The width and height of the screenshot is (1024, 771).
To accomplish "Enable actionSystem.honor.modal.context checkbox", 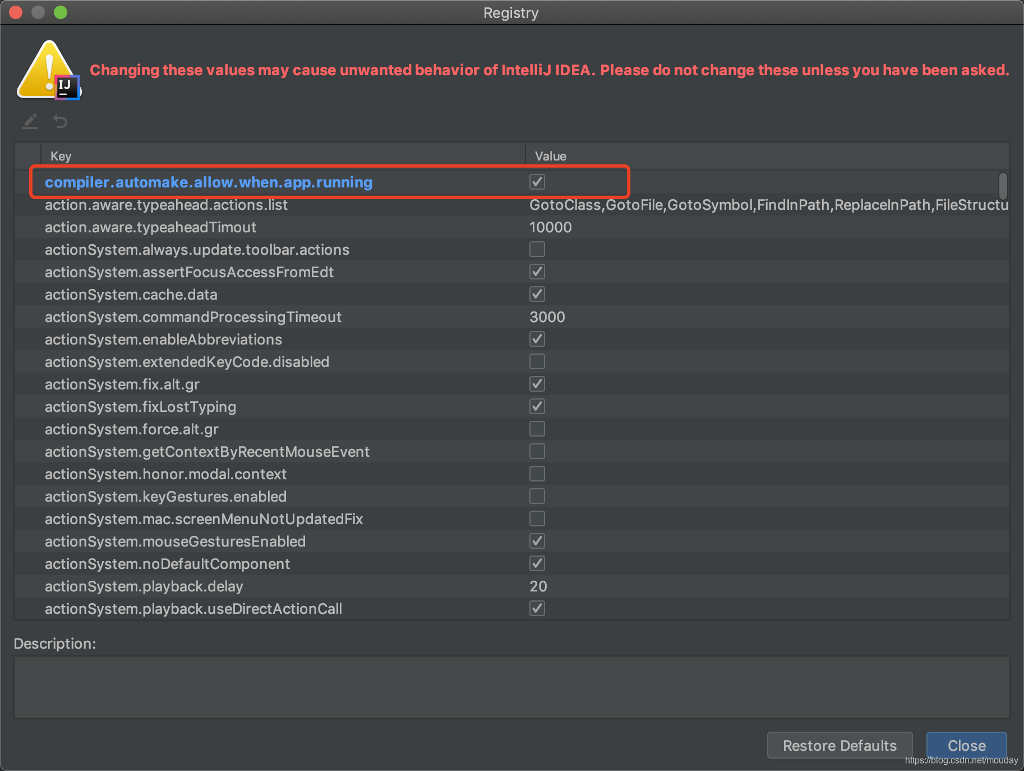I will [537, 474].
